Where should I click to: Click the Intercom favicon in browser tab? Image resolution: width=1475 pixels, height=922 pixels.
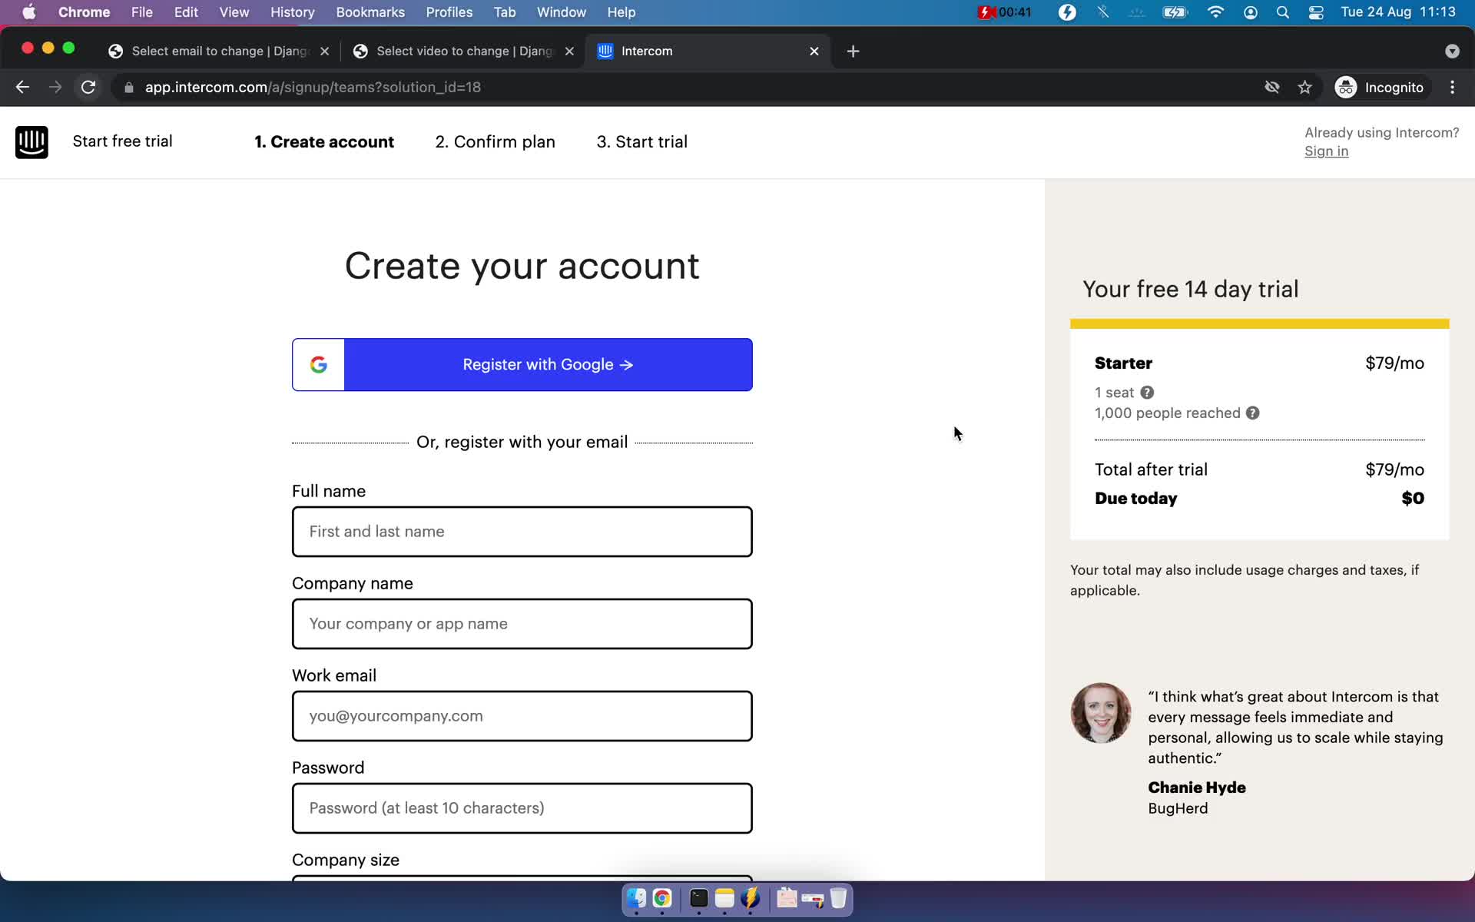(x=605, y=51)
